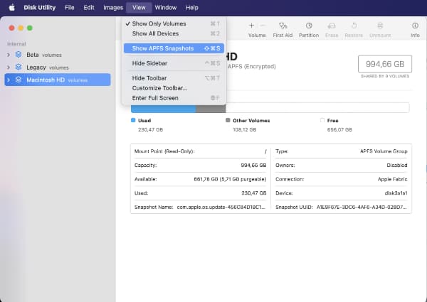The width and height of the screenshot is (427, 302).
Task: Select Show APFS Snapshots
Action: tap(174, 48)
